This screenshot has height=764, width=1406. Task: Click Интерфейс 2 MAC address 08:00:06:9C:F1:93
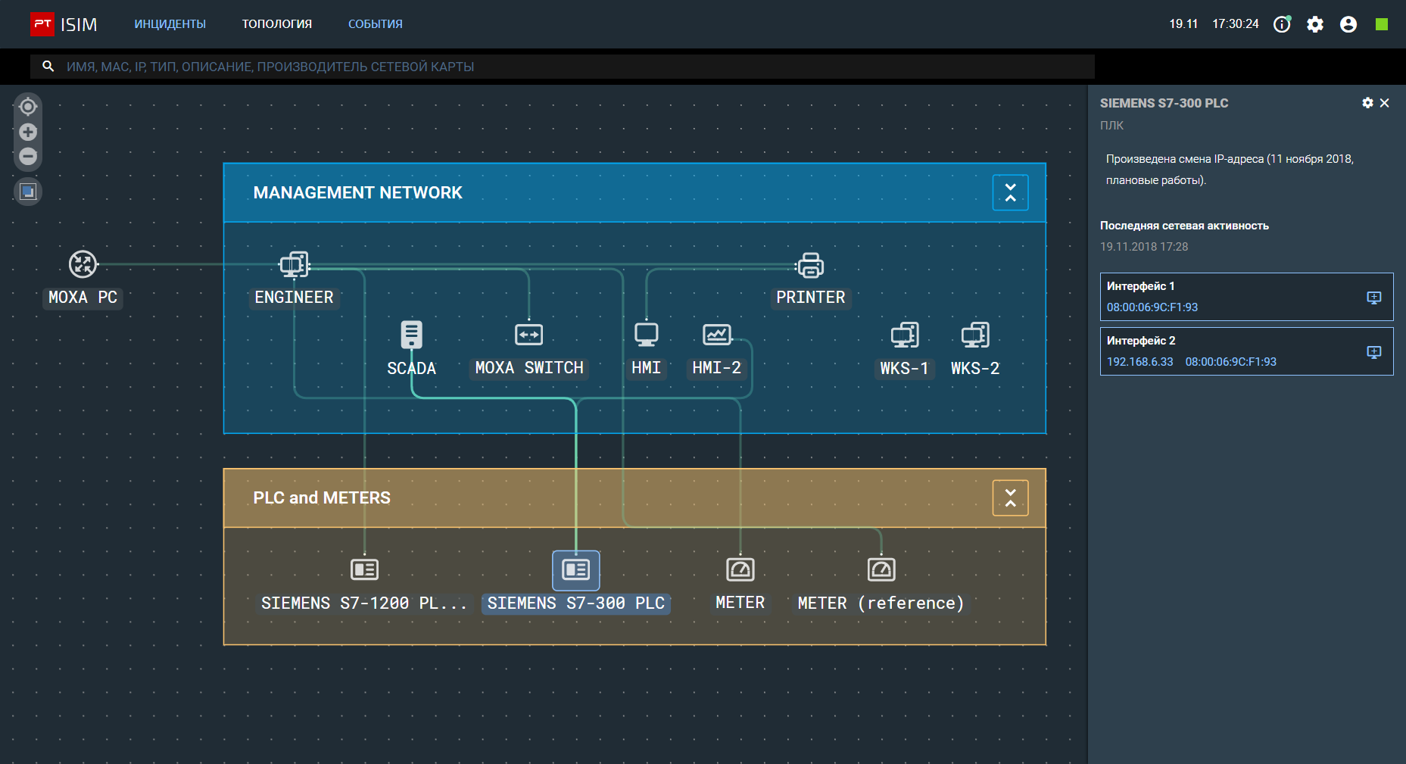click(x=1231, y=362)
